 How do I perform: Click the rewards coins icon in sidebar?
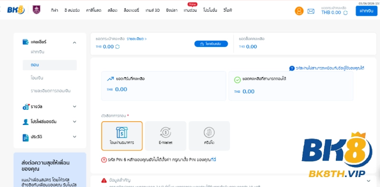[x=26, y=107]
